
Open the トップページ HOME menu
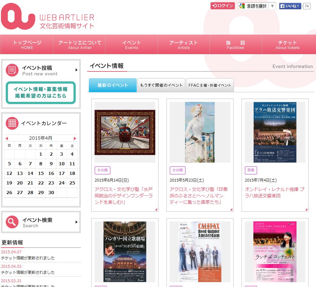(x=27, y=45)
